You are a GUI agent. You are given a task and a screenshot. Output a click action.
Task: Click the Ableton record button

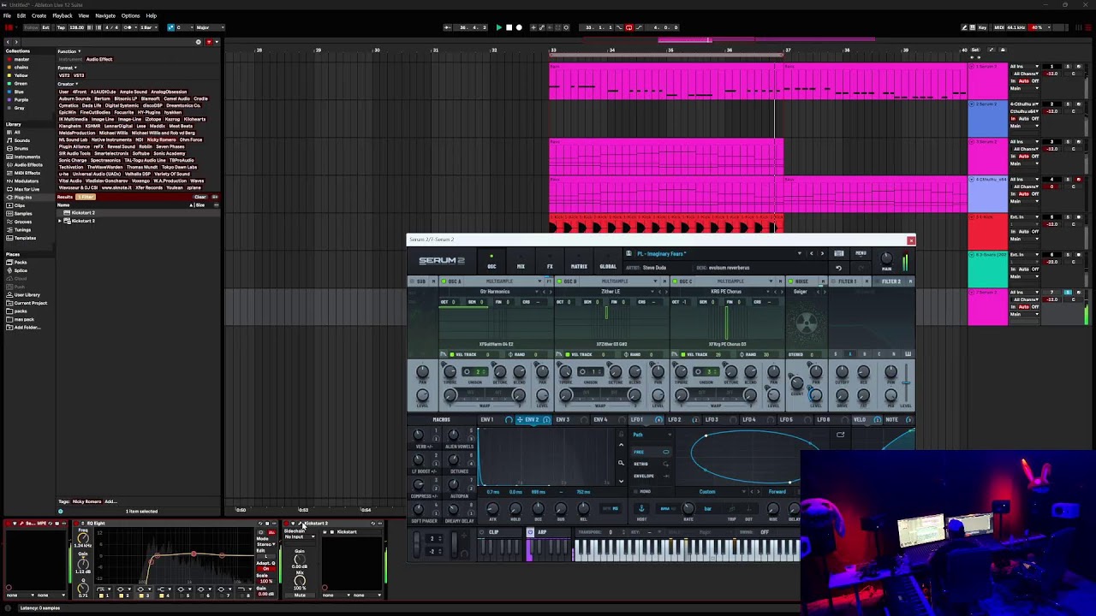point(519,27)
